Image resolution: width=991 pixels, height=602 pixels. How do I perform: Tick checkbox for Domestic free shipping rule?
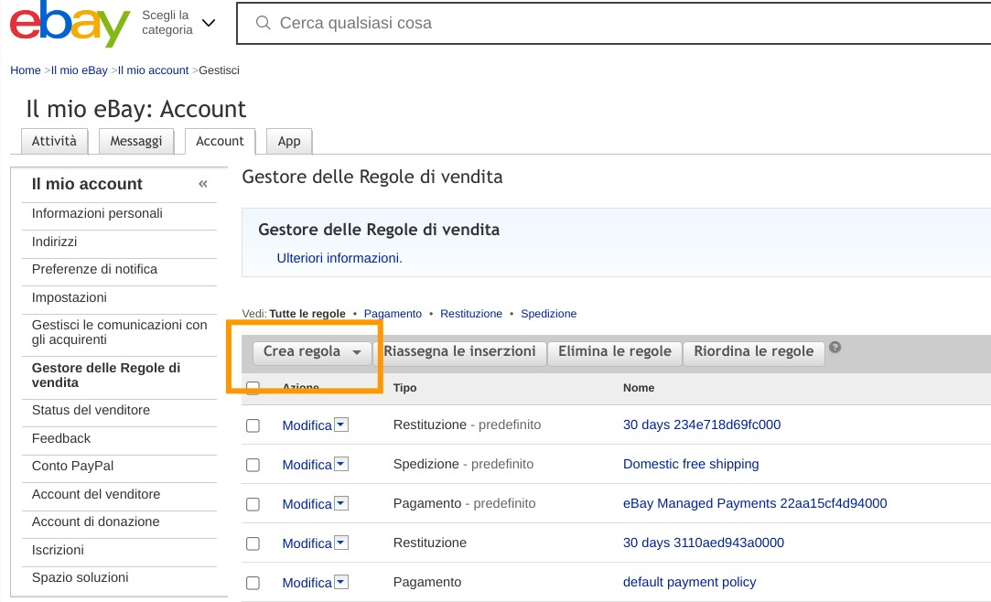pyautogui.click(x=253, y=465)
